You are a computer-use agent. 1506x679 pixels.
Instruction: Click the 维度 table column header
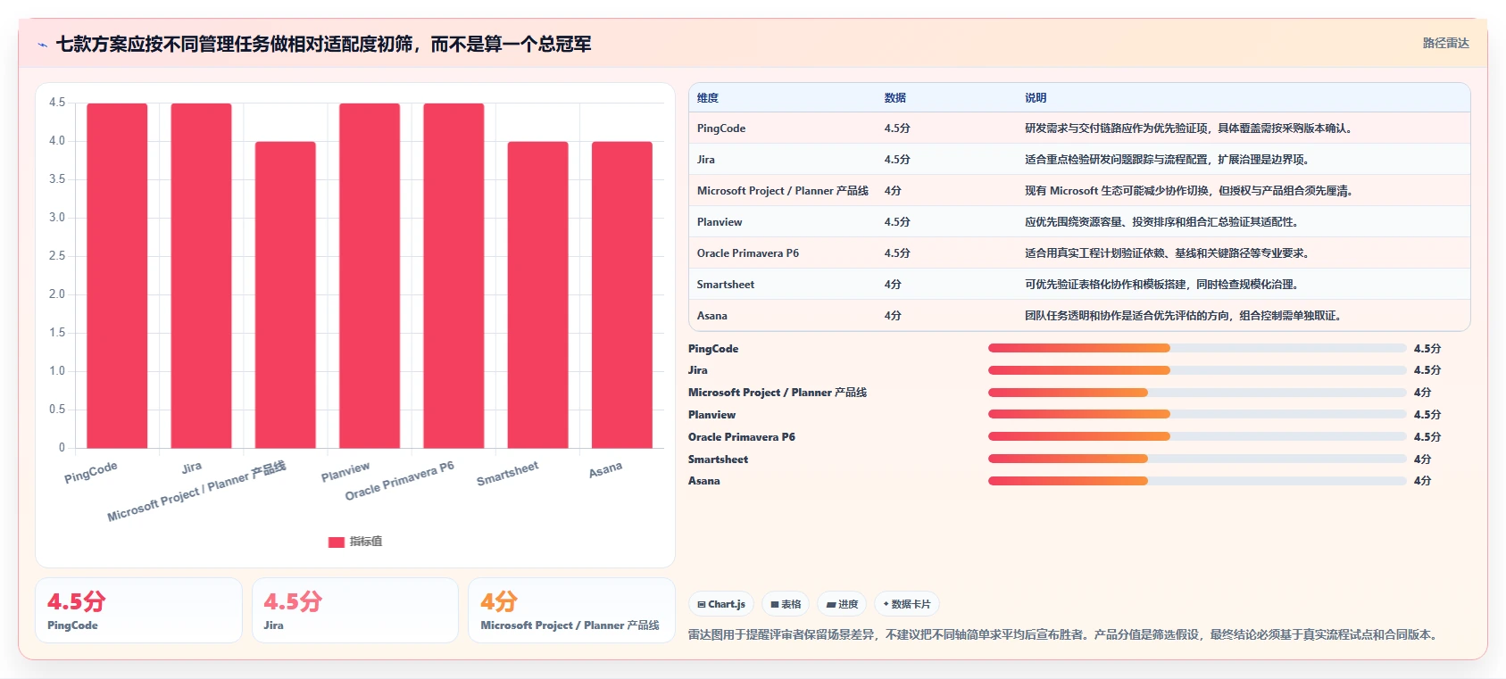click(708, 98)
